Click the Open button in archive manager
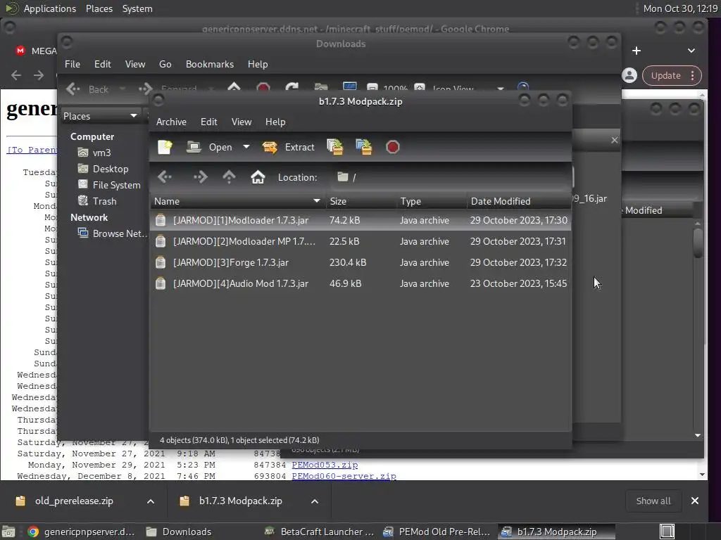This screenshot has width=721, height=540. 209,147
